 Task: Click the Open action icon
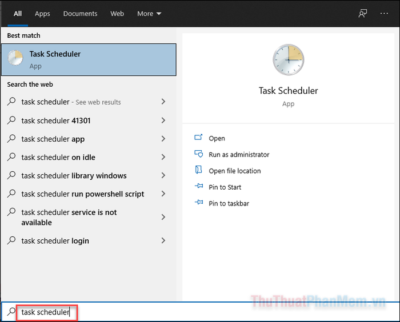(x=198, y=138)
